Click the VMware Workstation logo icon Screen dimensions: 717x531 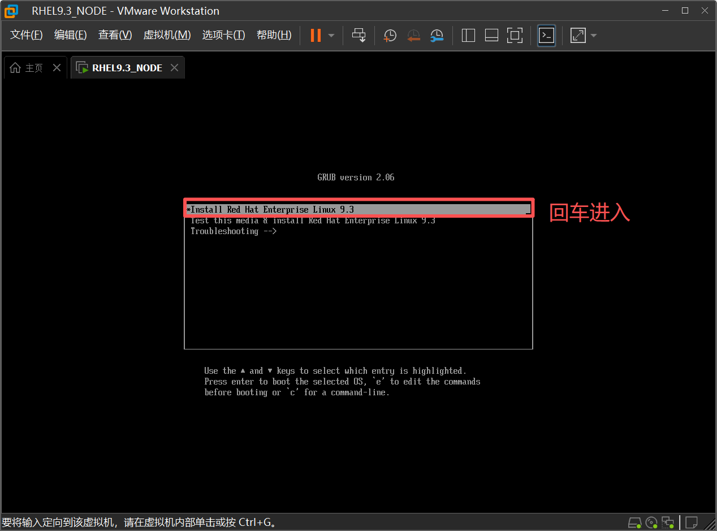(x=11, y=10)
